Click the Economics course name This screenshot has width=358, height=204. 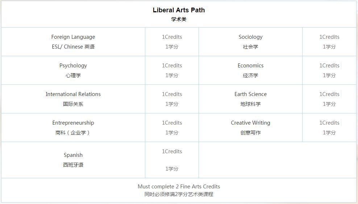click(x=250, y=66)
